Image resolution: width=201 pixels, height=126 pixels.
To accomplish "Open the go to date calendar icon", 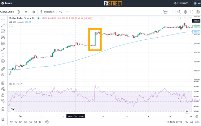I will (47, 122).
